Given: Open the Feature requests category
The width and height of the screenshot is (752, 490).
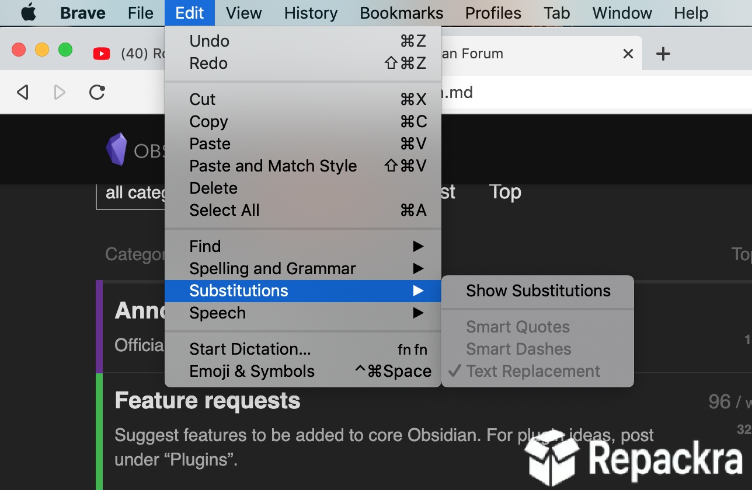Looking at the screenshot, I should click(x=207, y=401).
